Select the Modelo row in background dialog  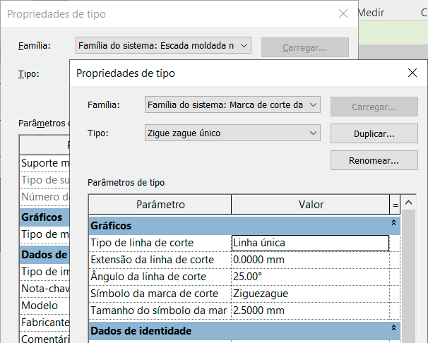(40, 306)
